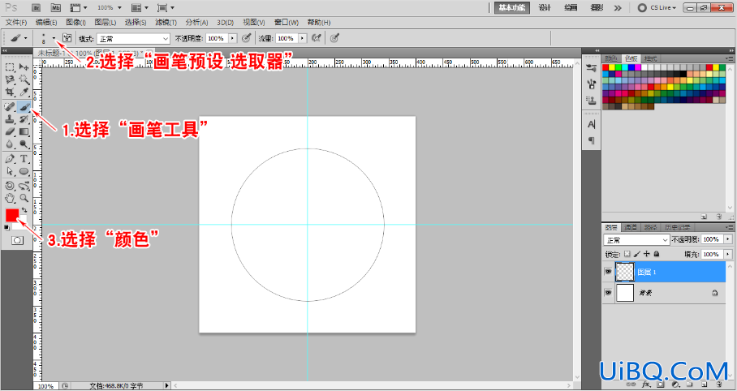Screen dimensions: 737x391
Task: Open the 不透明度 slider arrow in options bar
Action: tap(233, 39)
